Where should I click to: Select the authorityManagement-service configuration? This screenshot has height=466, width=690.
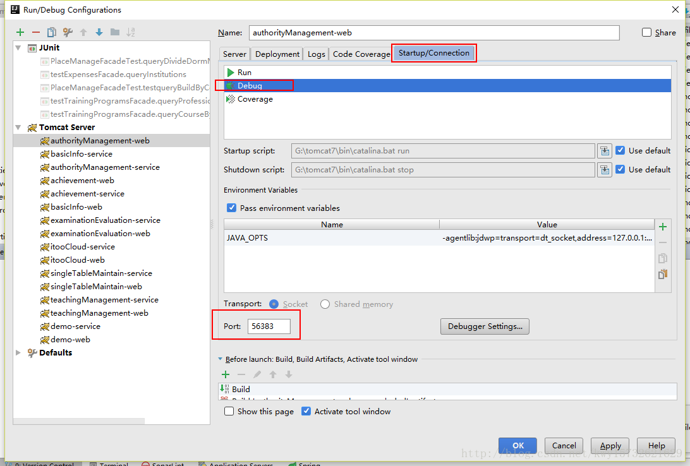click(105, 167)
